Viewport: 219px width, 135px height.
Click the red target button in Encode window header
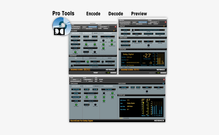tap(115, 27)
